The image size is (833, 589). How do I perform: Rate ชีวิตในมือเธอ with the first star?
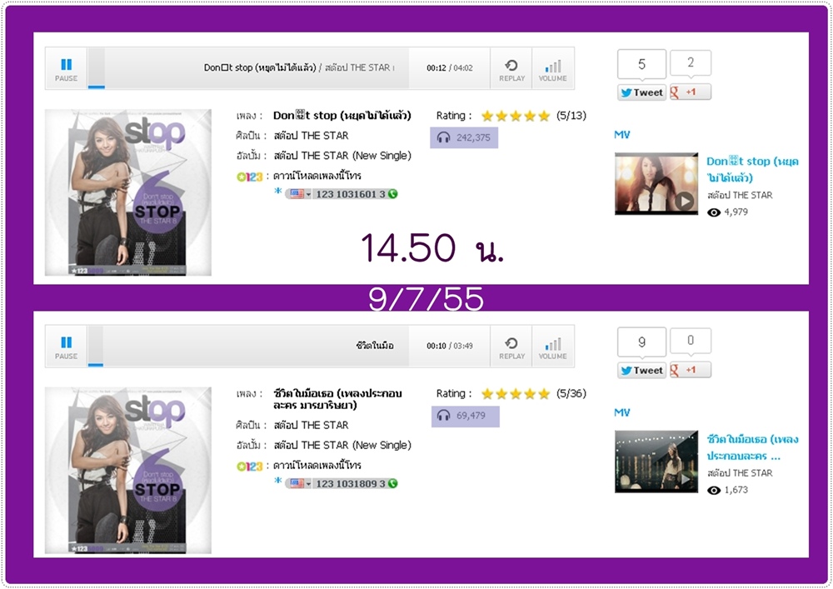click(487, 393)
